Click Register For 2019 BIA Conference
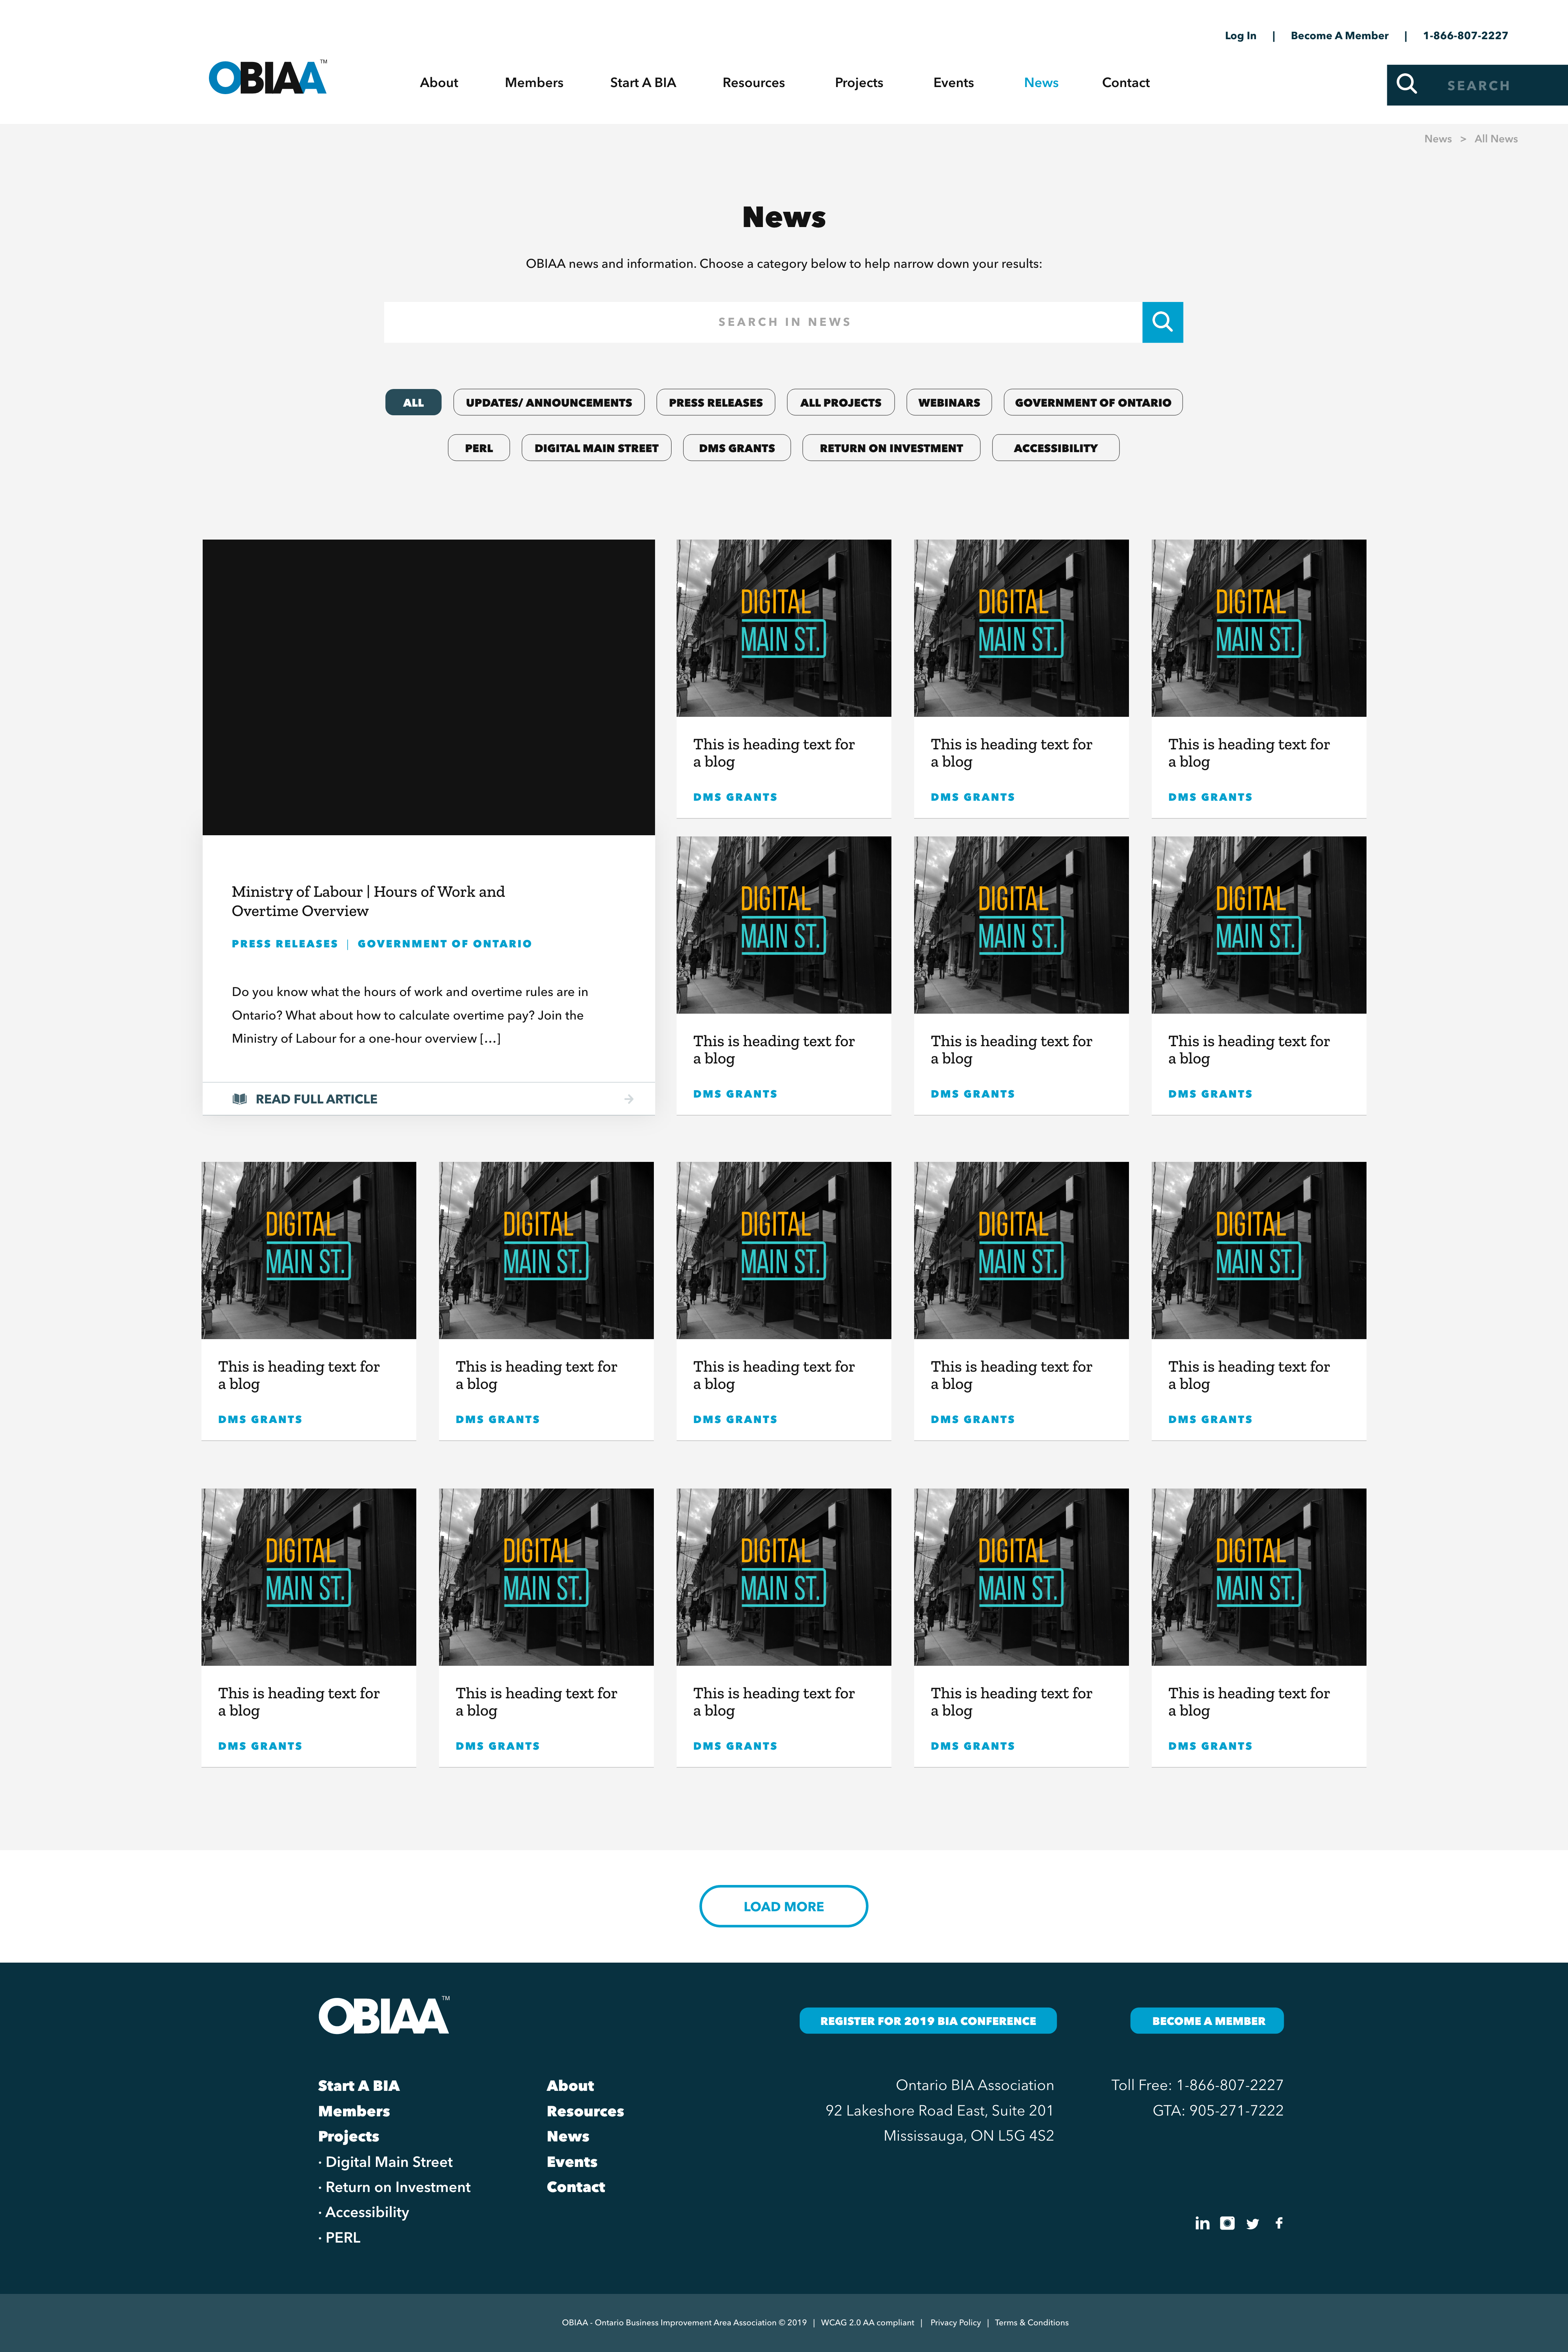Image resolution: width=1568 pixels, height=2352 pixels. click(928, 2021)
